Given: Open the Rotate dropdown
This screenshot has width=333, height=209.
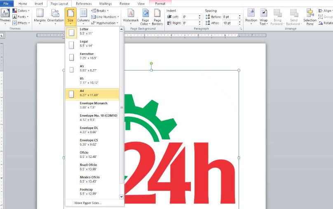Looking at the screenshot, I should tap(326, 23).
